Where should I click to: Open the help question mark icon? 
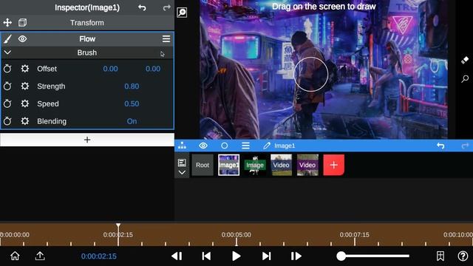[463, 256]
